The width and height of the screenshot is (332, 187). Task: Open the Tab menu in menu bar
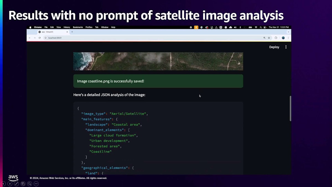[97, 27]
